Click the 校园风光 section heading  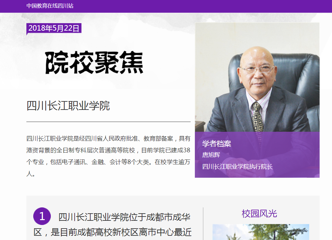259,214
